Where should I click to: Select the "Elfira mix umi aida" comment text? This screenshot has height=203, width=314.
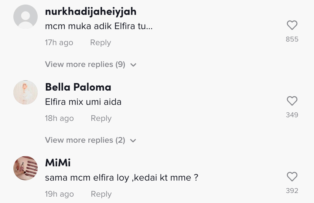pyautogui.click(x=83, y=102)
